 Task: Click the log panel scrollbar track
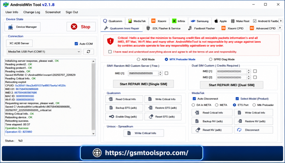pos(94,97)
